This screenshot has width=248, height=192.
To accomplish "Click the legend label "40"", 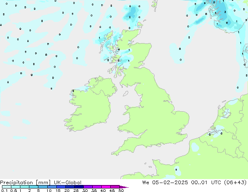I will click(103, 190).
